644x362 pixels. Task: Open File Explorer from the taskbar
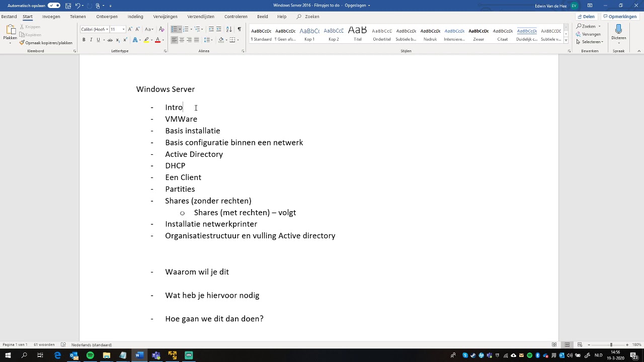[107, 355]
